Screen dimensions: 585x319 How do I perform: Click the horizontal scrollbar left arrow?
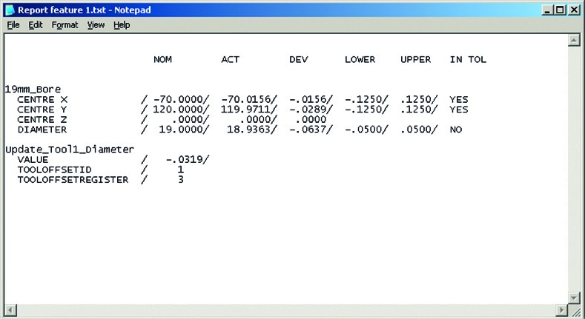10,309
